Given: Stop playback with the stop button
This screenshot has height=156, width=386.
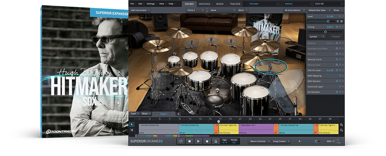Looking at the screenshot, I should coord(190,141).
